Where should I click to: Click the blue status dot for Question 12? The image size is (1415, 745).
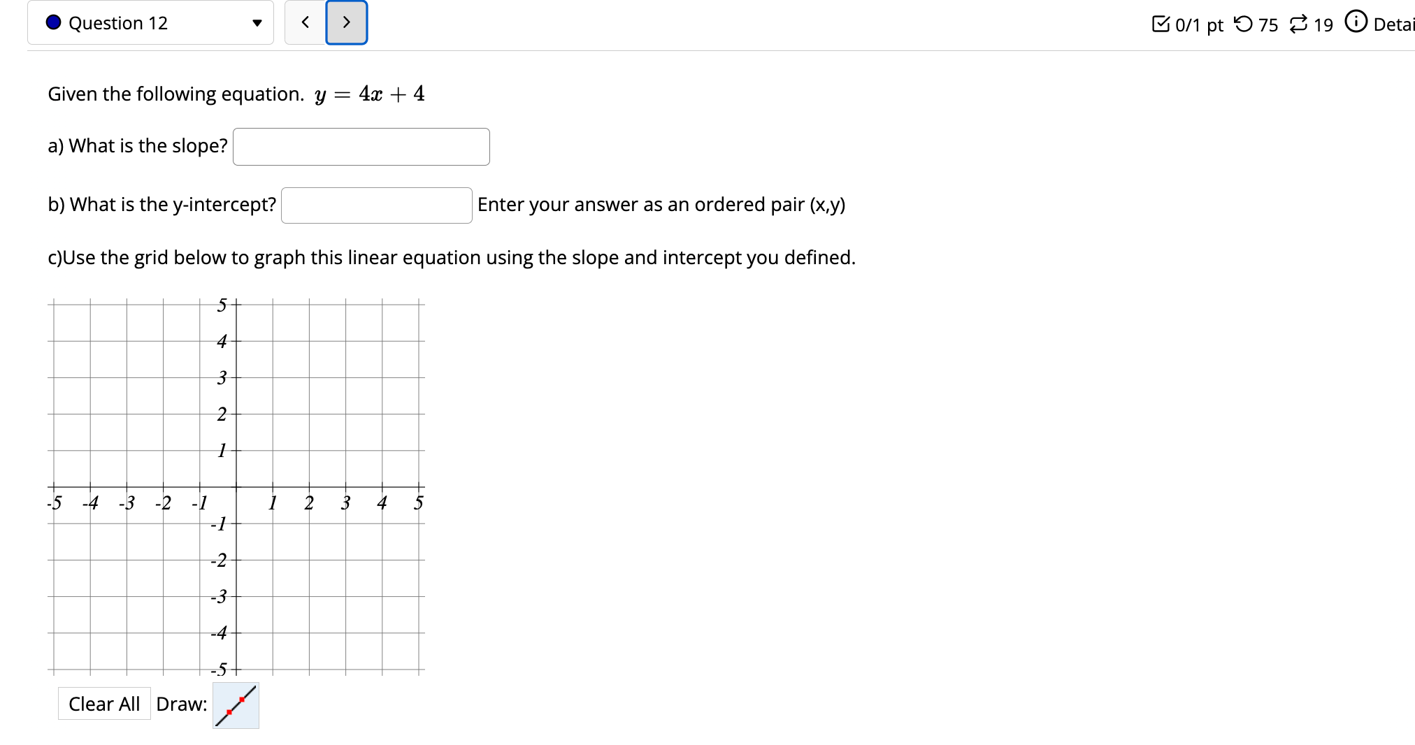tap(53, 22)
